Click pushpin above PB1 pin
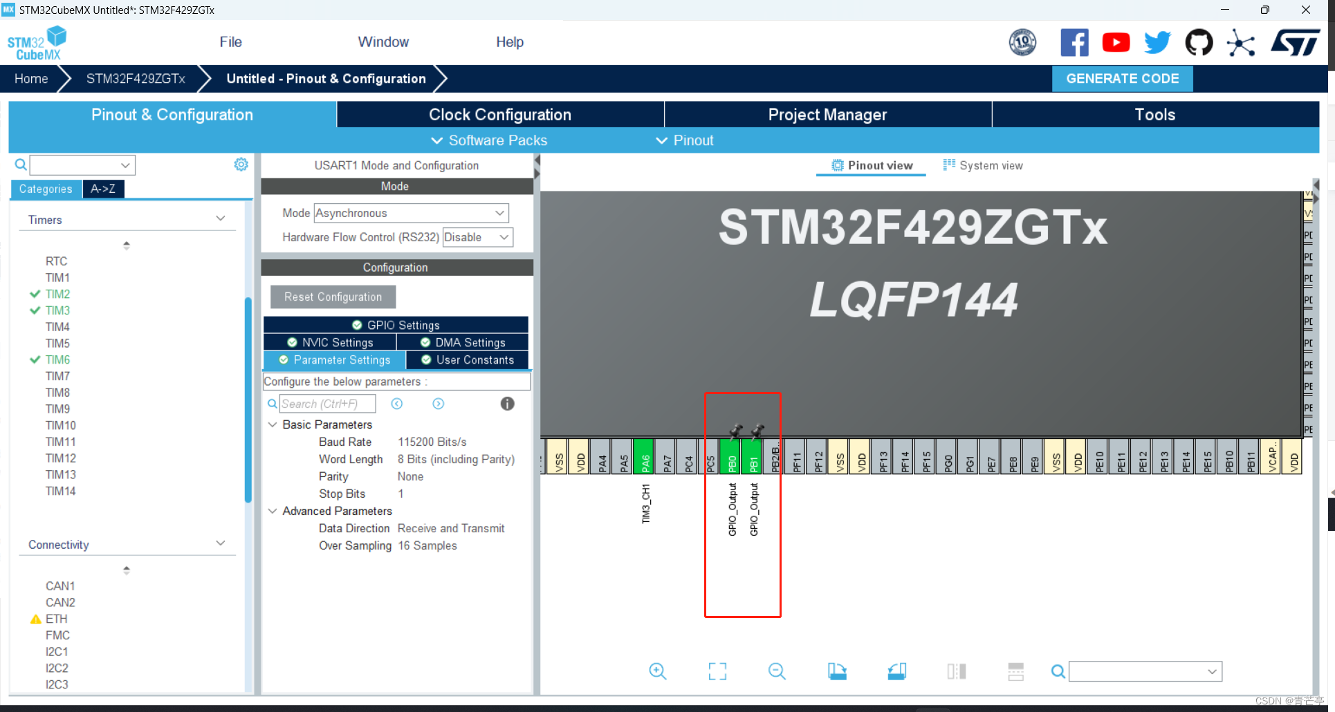 click(x=757, y=431)
